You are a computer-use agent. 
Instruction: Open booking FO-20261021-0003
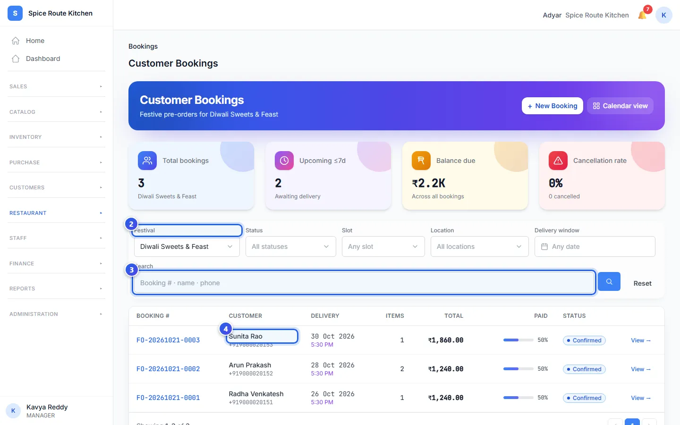(168, 340)
